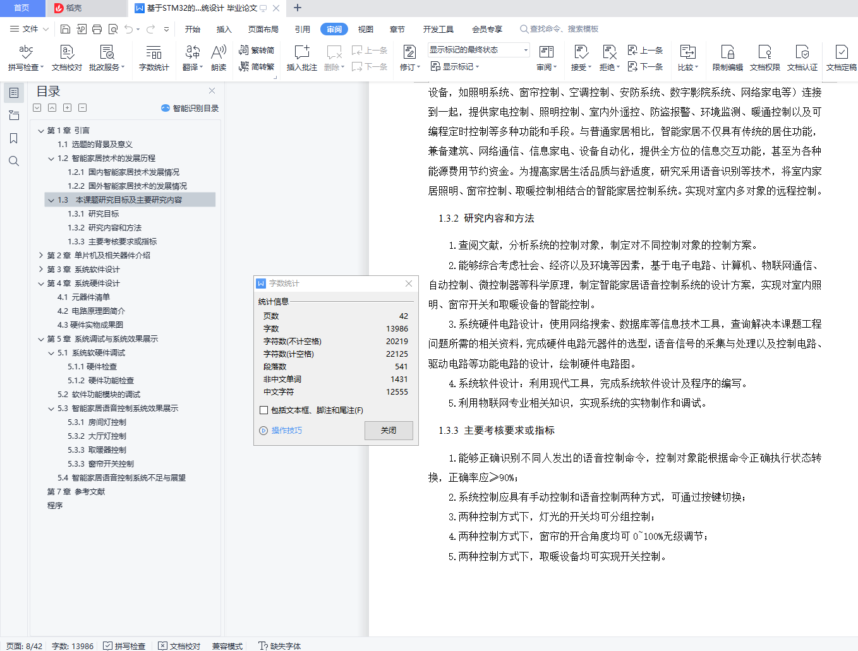The image size is (858, 651).
Task: Click the minus-box icon under 目录 title
Action: tap(83, 108)
